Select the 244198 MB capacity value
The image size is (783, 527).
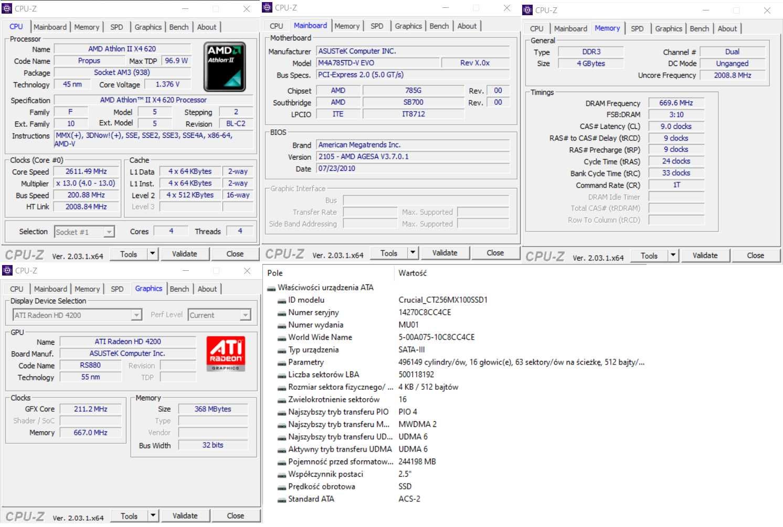(417, 462)
